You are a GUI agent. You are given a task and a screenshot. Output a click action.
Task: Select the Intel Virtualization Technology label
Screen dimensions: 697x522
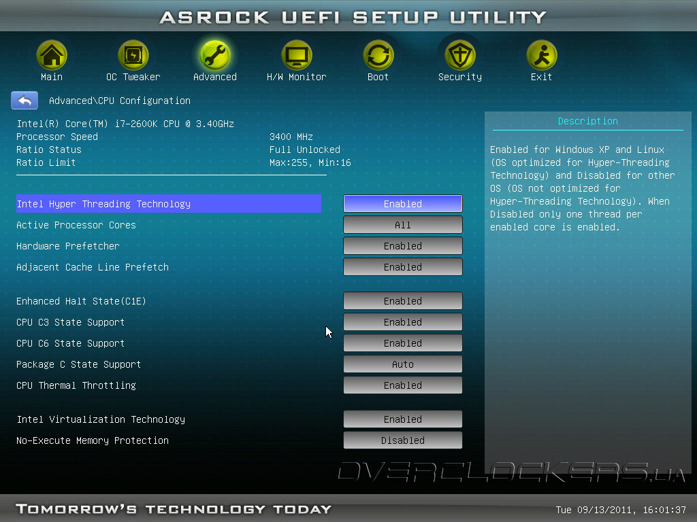tap(101, 419)
